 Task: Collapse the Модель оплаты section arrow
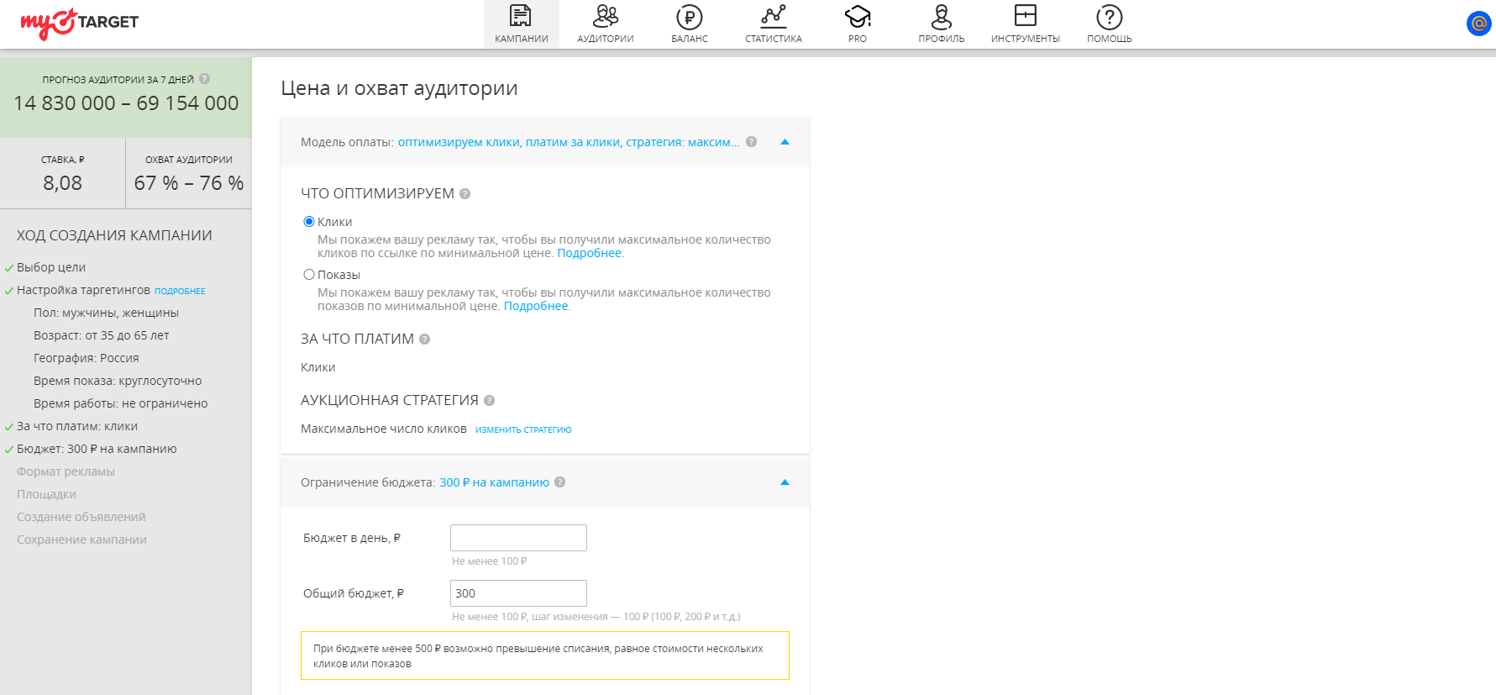point(785,142)
